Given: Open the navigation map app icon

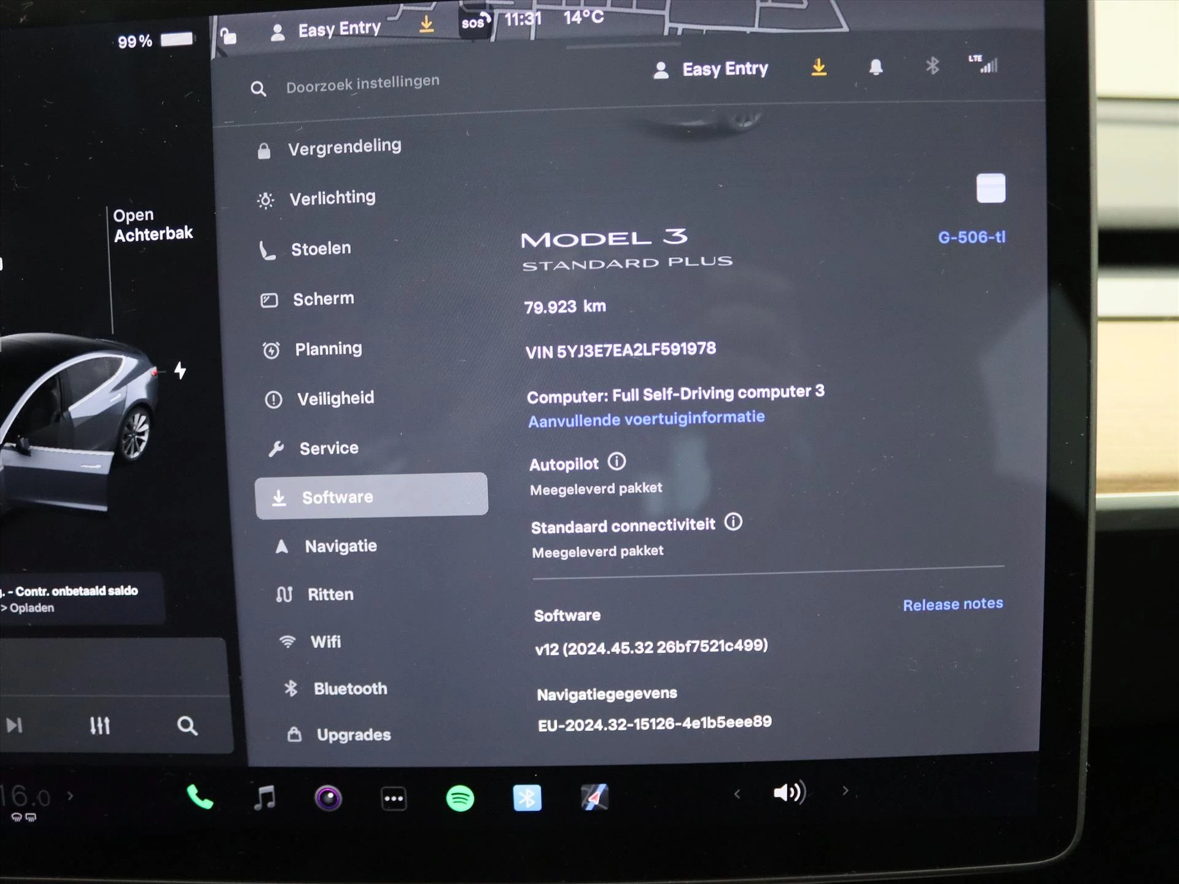Looking at the screenshot, I should tap(594, 797).
